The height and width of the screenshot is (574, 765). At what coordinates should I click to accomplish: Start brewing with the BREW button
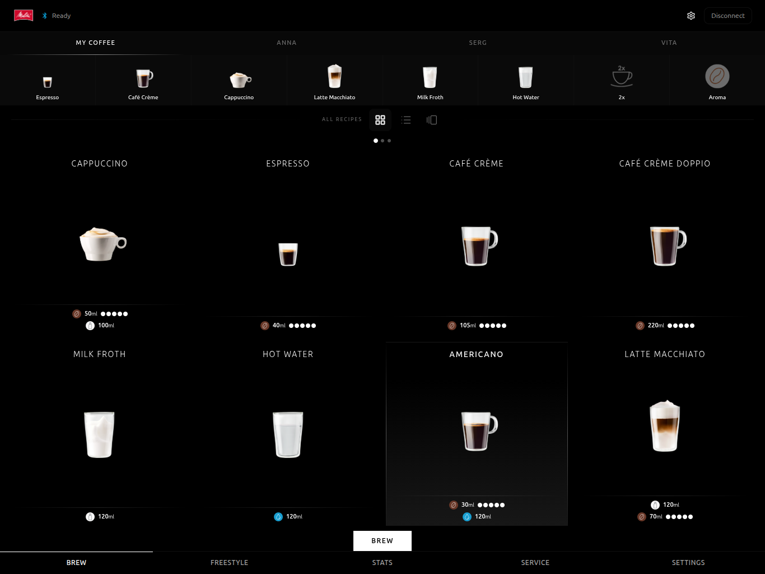(x=382, y=541)
